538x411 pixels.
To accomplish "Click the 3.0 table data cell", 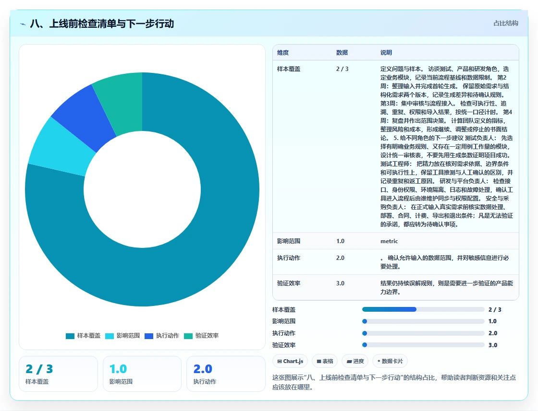I will [x=340, y=283].
